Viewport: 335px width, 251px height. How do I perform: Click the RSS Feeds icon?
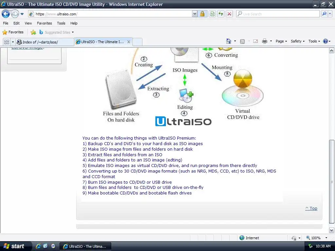click(242, 42)
